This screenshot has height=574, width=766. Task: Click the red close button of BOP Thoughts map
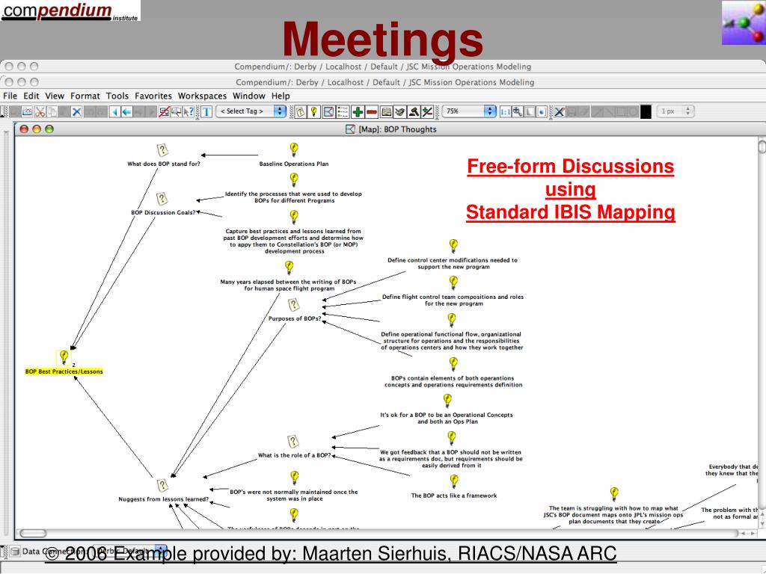[x=23, y=129]
